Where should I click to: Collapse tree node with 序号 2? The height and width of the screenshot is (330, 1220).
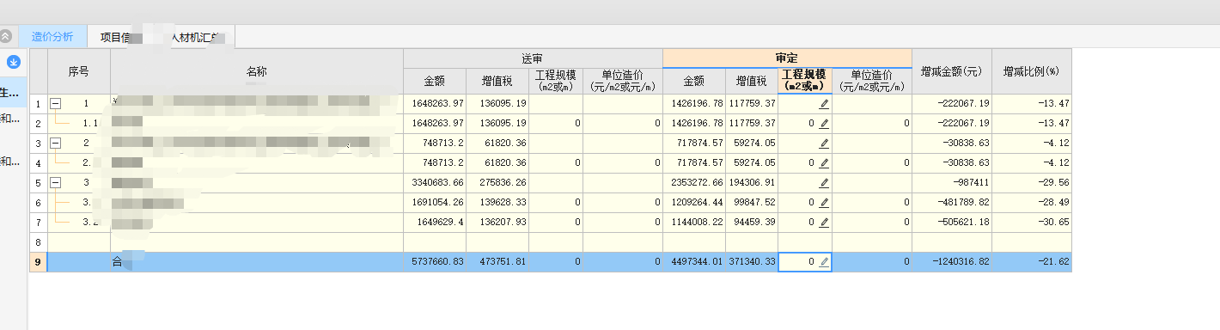tap(56, 143)
